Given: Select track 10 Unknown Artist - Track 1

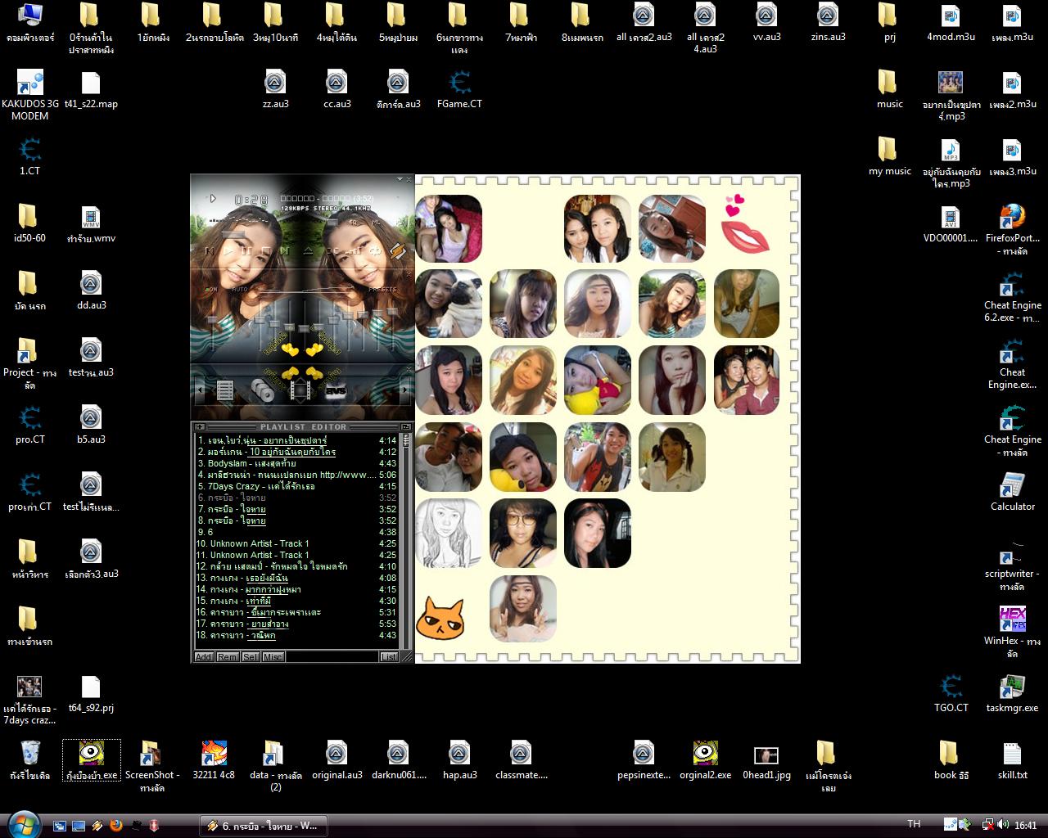Looking at the screenshot, I should 296,543.
